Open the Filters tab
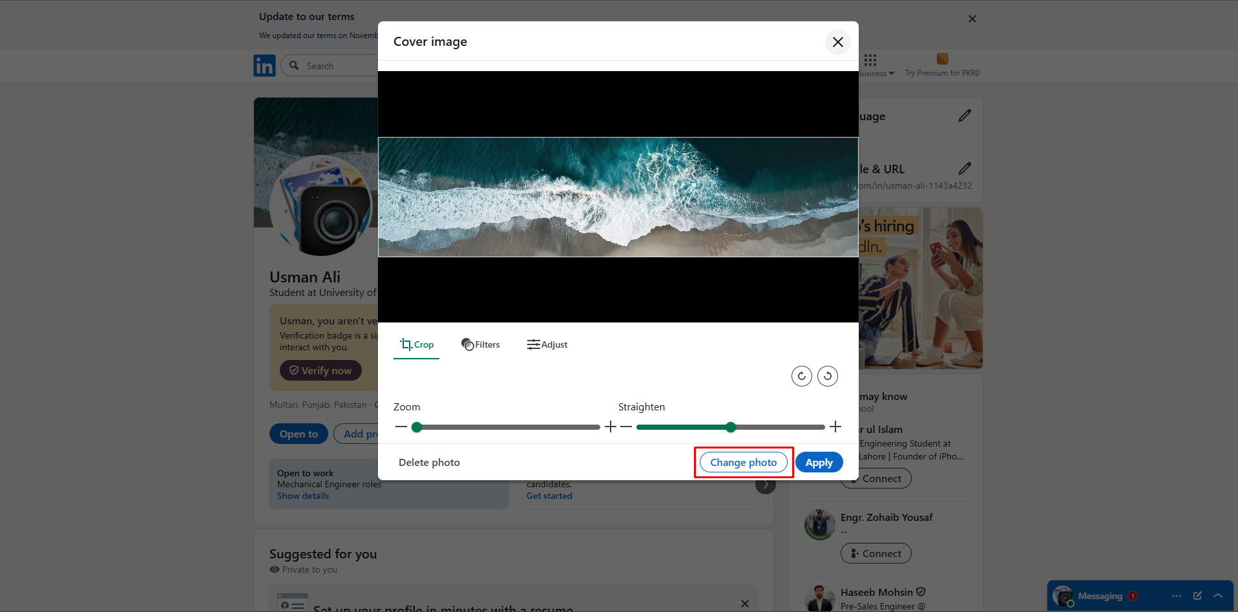 coord(480,344)
